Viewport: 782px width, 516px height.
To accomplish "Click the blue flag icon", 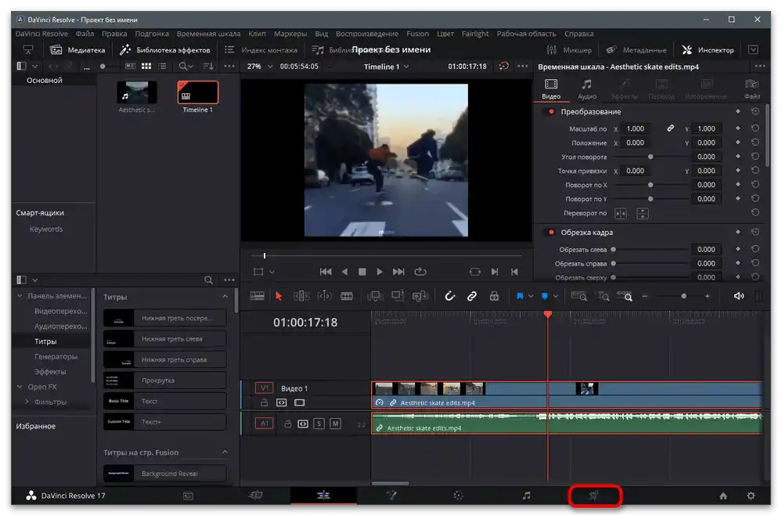I will tap(520, 297).
